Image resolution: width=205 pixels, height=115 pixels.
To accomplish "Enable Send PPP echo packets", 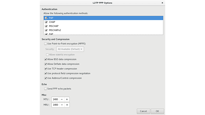I will (x=46, y=89).
